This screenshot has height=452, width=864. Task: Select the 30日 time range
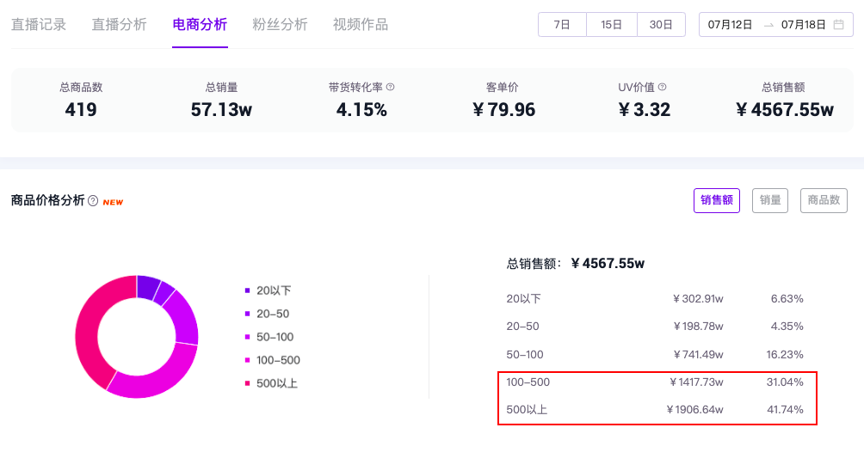point(661,25)
